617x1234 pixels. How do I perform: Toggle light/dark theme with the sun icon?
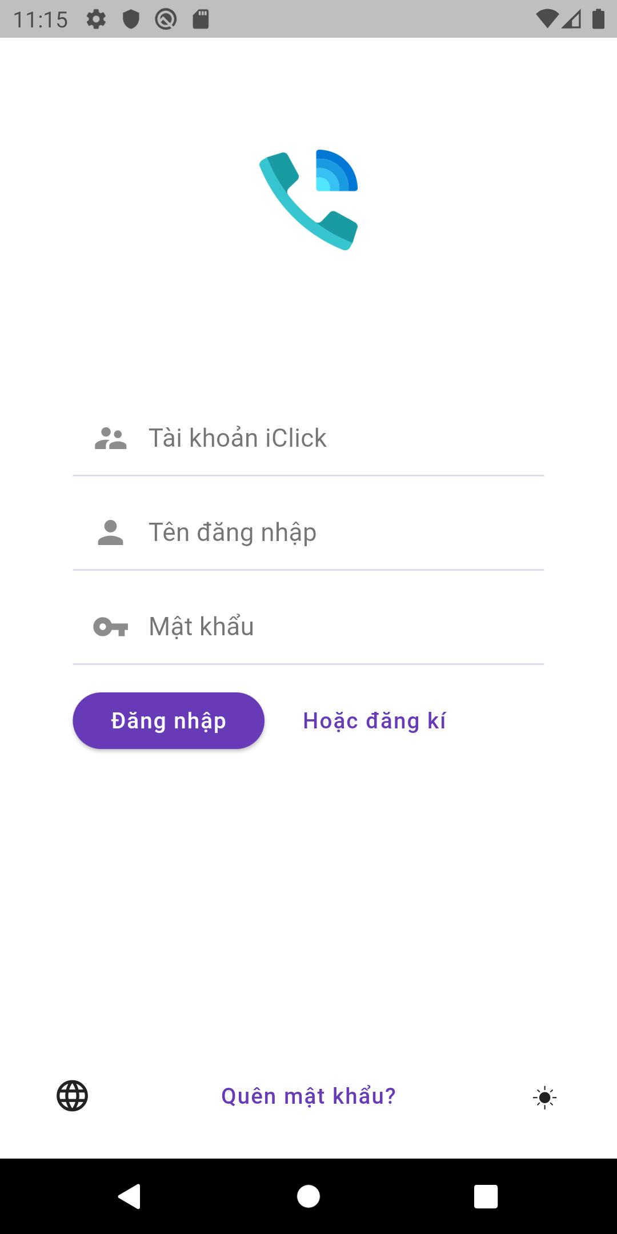(x=544, y=1097)
